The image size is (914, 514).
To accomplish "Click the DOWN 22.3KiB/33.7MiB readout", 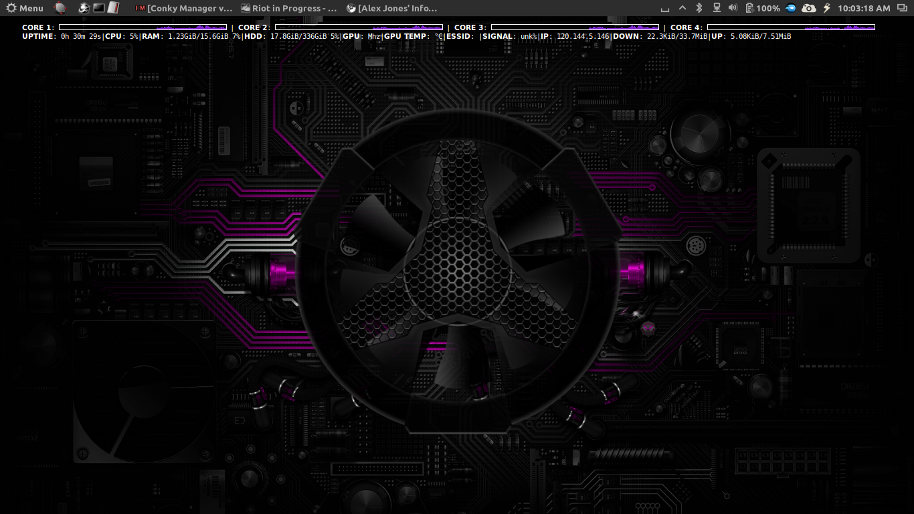I will 660,36.
